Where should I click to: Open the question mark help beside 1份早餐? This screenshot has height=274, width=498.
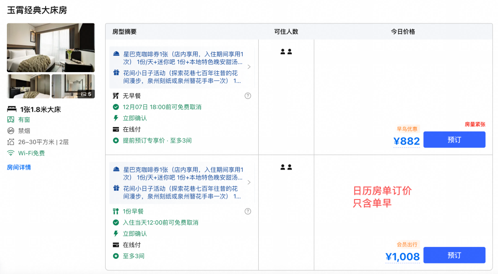point(248,211)
